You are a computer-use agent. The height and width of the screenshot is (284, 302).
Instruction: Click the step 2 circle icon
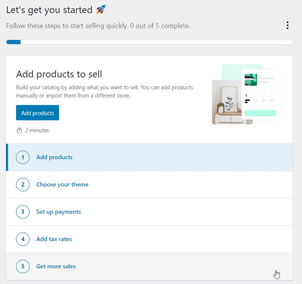point(23,185)
